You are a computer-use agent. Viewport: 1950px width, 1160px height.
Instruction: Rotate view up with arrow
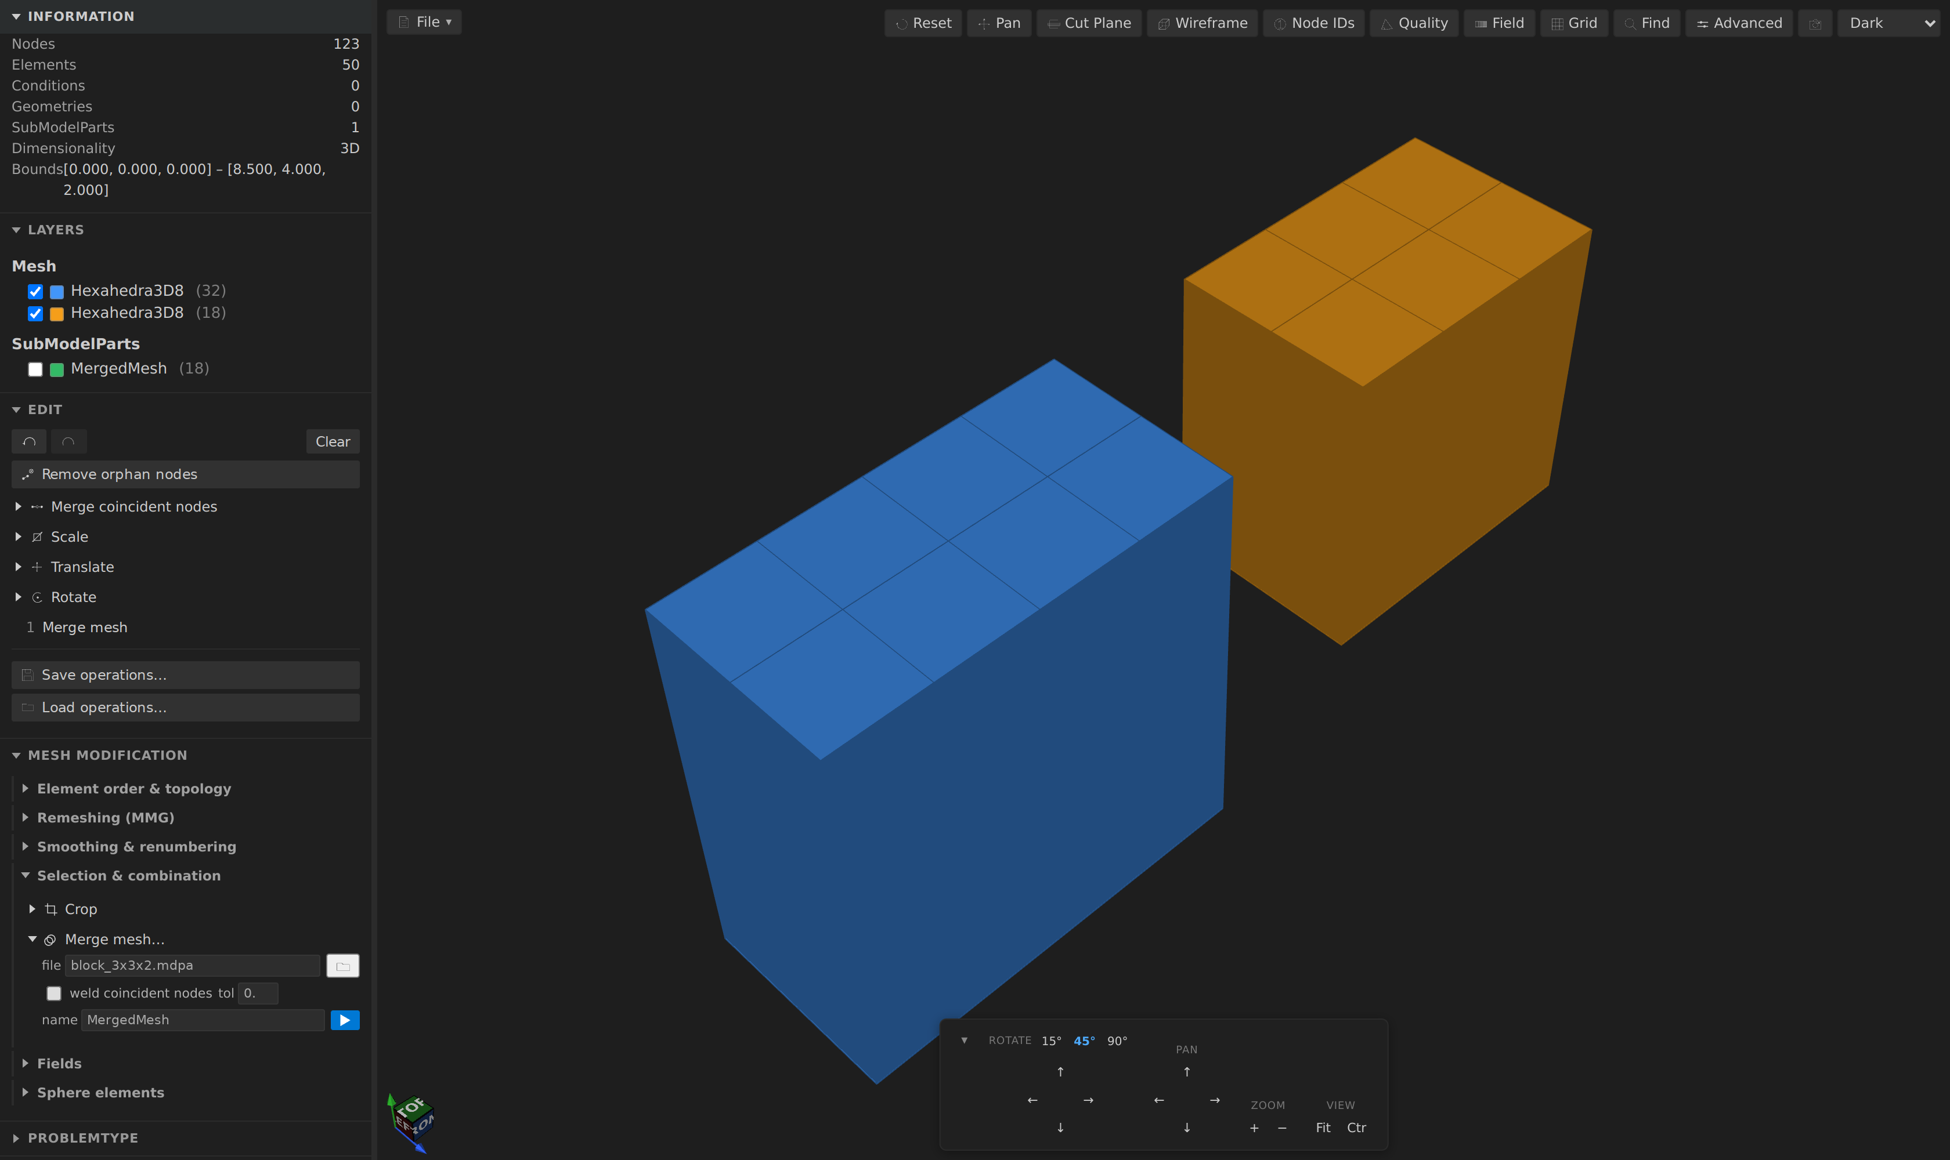click(1061, 1072)
